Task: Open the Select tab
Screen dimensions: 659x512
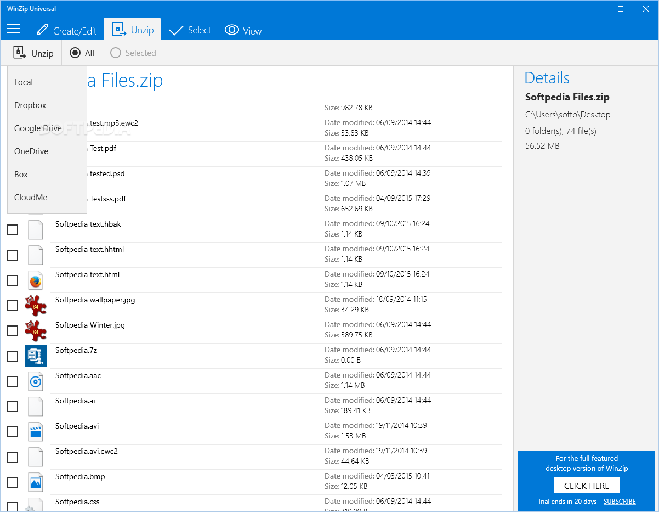Action: pos(190,30)
